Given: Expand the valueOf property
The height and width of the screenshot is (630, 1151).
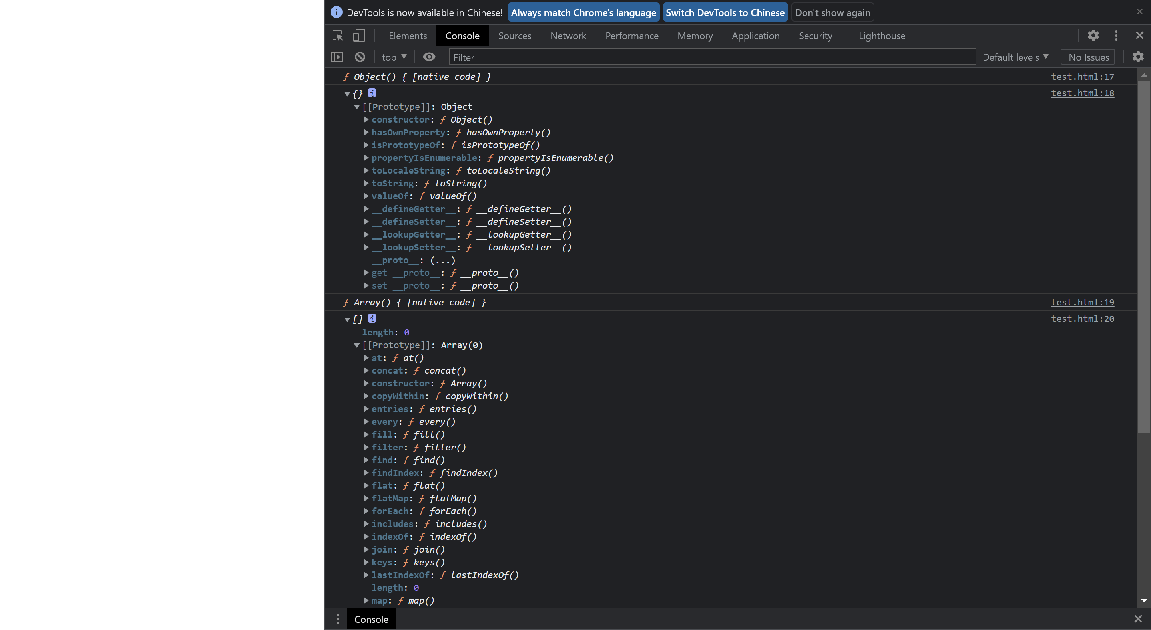Looking at the screenshot, I should (366, 196).
